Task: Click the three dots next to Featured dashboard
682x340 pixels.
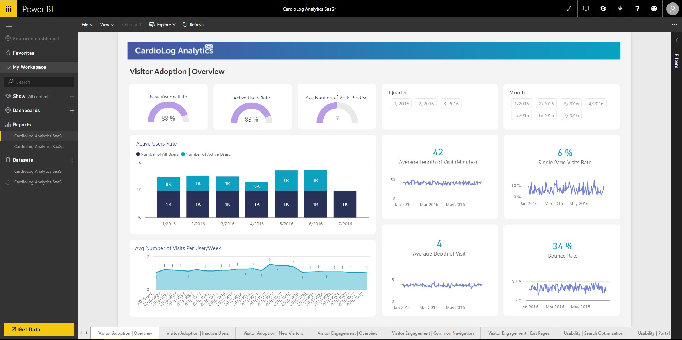Action: pyautogui.click(x=72, y=39)
